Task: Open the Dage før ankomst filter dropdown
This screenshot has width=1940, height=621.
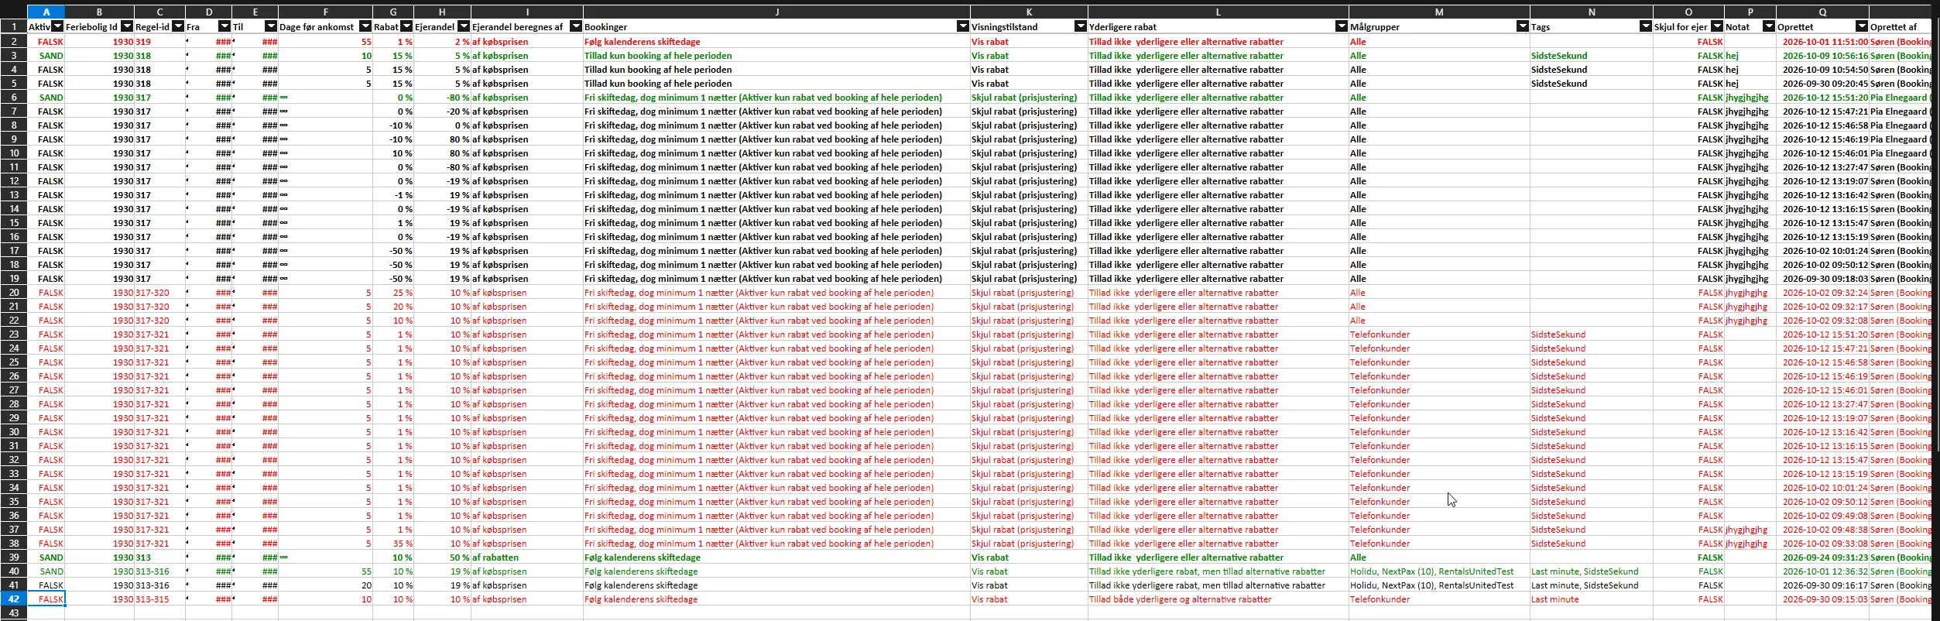Action: 365,26
